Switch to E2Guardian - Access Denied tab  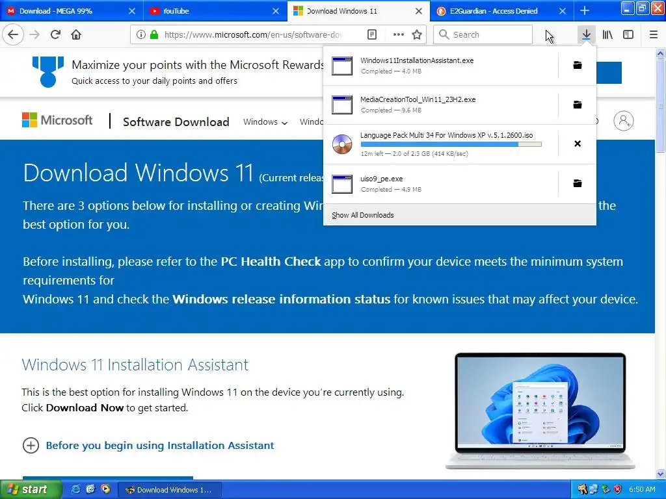pyautogui.click(x=501, y=10)
